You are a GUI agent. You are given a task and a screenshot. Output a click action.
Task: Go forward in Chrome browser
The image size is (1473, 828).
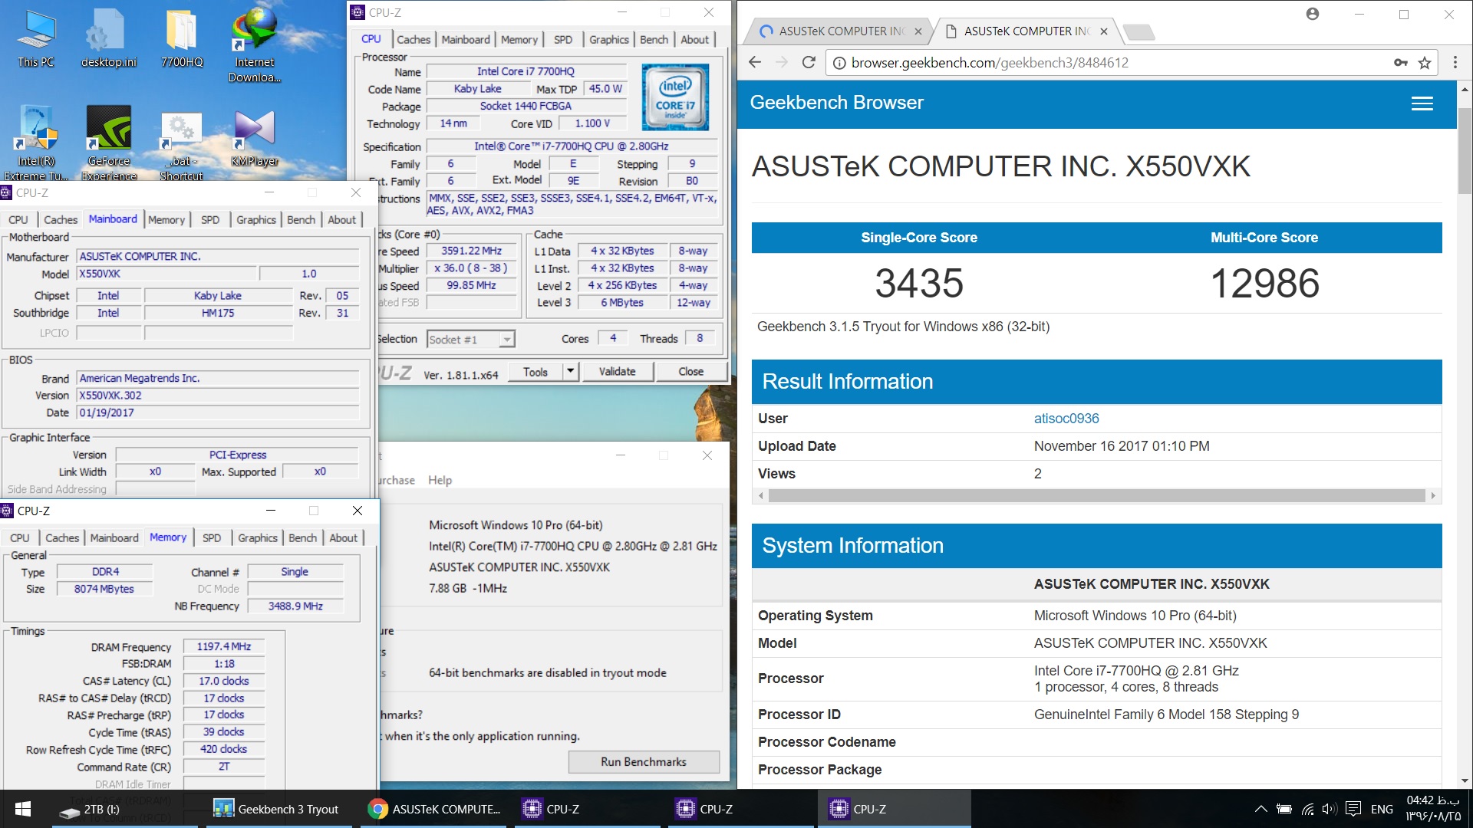tap(782, 63)
